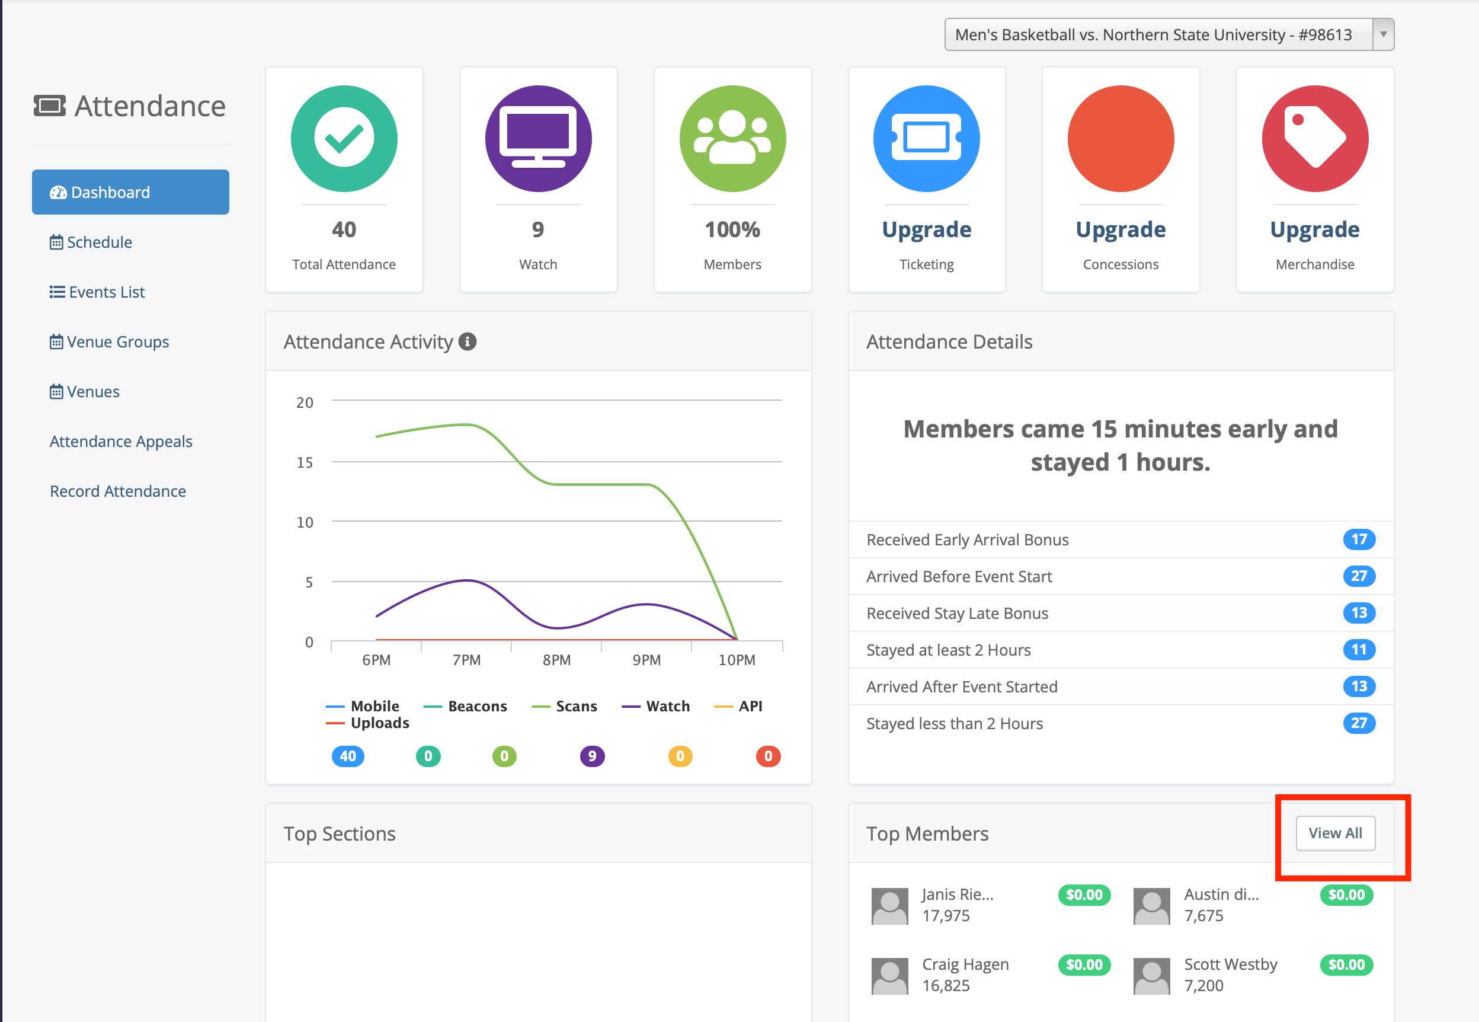Click the blue Ticketing ticket icon

[x=926, y=138]
